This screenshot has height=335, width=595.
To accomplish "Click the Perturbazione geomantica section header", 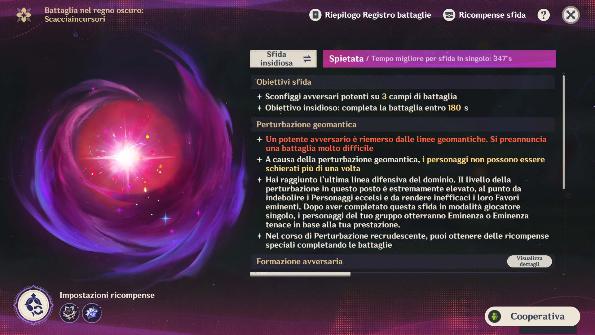I will click(x=403, y=124).
